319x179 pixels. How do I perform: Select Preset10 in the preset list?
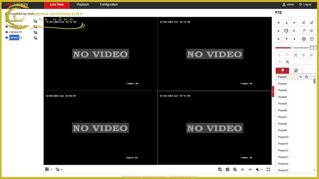click(x=283, y=137)
